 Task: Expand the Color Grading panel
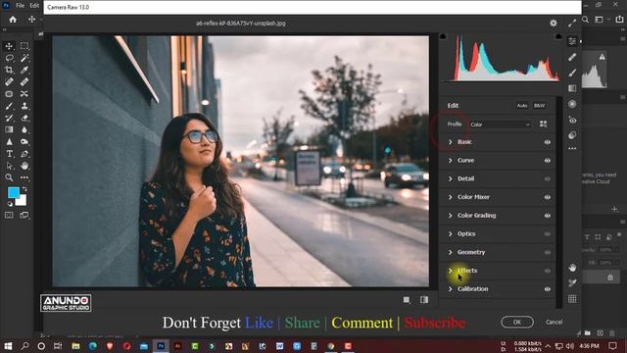point(451,216)
